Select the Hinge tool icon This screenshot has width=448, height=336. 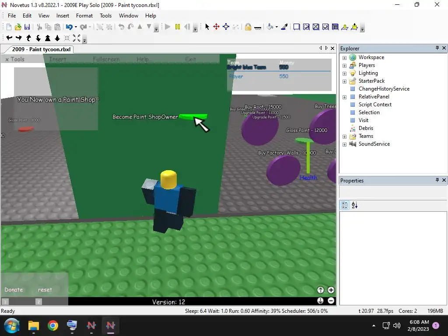click(x=345, y=27)
